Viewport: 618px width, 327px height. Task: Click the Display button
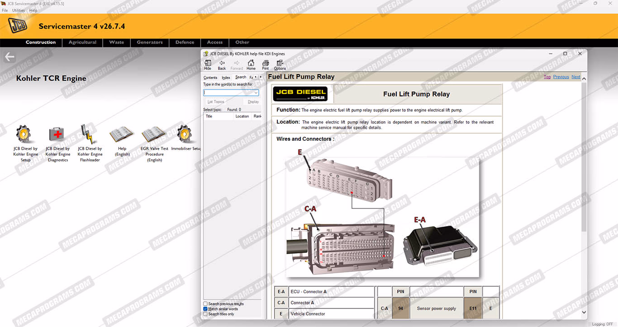pyautogui.click(x=253, y=102)
